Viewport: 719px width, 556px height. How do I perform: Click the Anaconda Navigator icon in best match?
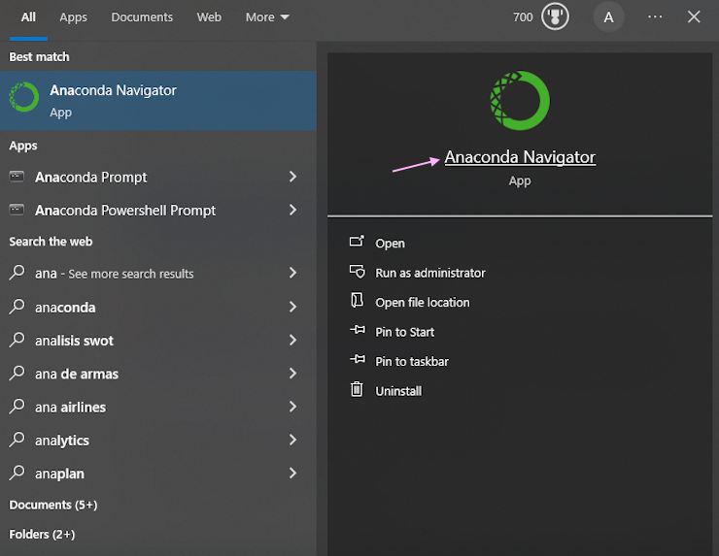point(24,97)
